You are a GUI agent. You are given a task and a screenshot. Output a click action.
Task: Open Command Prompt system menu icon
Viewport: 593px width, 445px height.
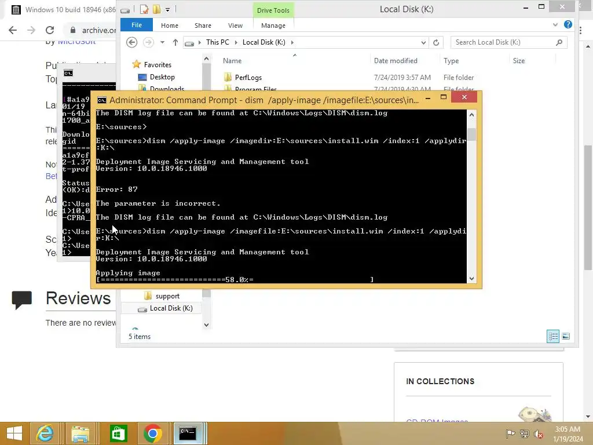102,100
